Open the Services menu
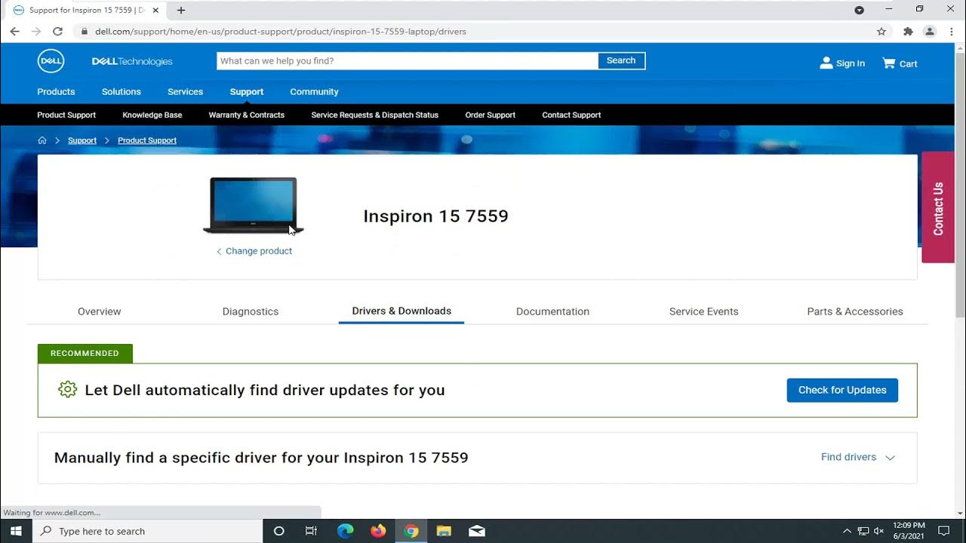This screenshot has height=543, width=966. tap(185, 92)
